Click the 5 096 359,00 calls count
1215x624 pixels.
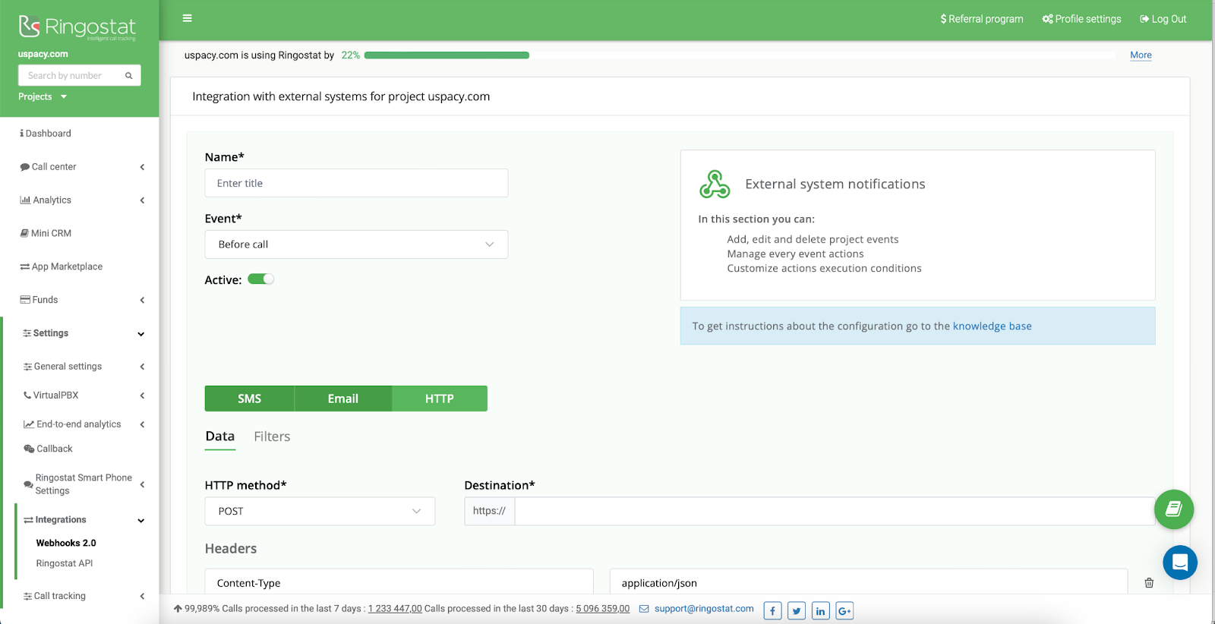coord(603,609)
